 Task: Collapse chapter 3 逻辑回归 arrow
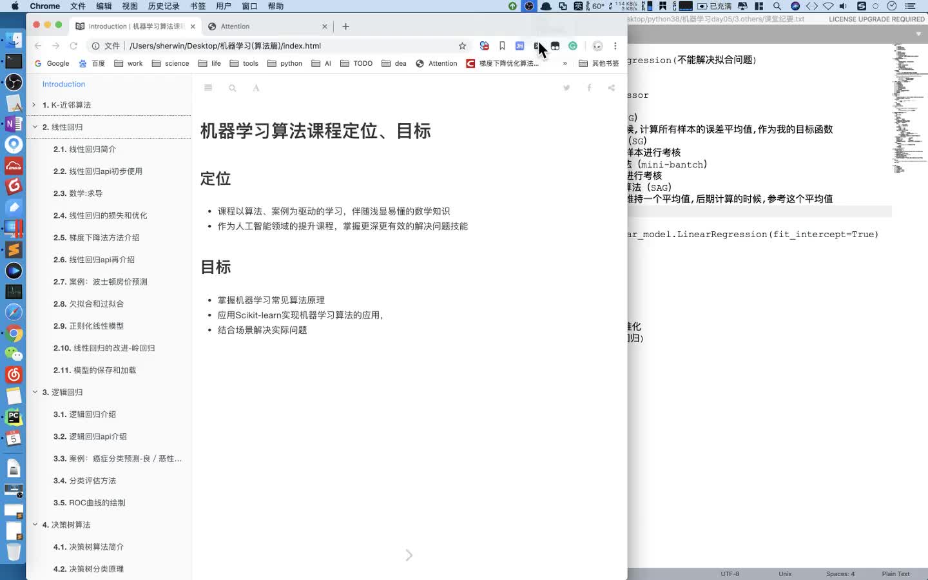coord(35,392)
